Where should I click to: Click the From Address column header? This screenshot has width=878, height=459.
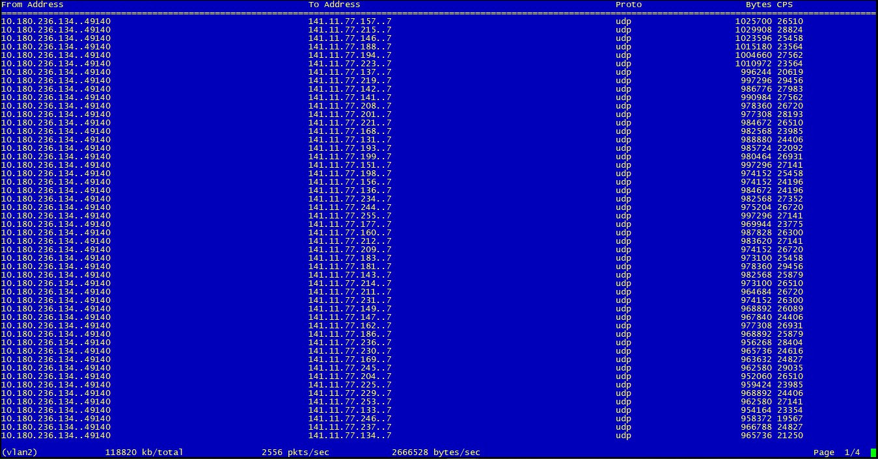point(33,5)
